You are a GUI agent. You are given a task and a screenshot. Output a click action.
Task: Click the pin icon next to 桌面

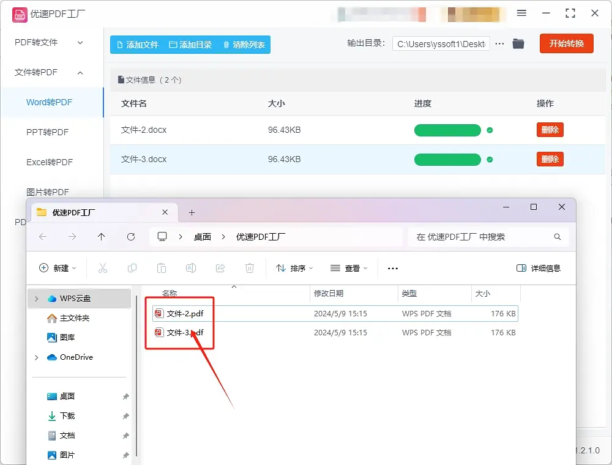coord(125,396)
